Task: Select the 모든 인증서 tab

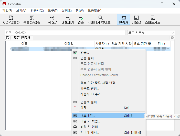Action: (x=22, y=38)
